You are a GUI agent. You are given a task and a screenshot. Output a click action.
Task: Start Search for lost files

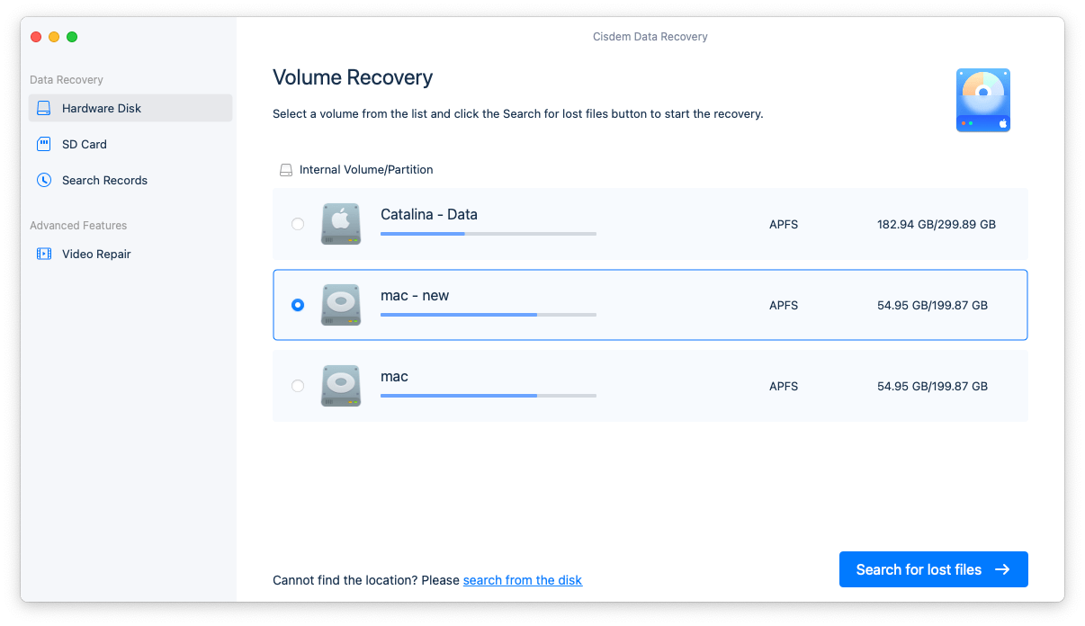pos(933,569)
